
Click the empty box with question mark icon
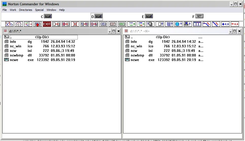point(160,24)
